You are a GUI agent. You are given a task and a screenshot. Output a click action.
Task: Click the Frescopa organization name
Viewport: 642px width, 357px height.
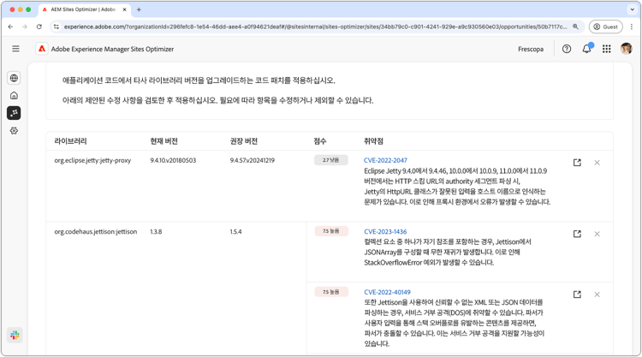click(531, 49)
